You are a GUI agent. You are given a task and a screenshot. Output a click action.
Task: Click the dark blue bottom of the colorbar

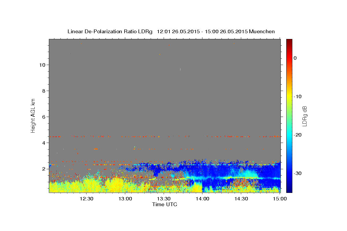(289, 189)
